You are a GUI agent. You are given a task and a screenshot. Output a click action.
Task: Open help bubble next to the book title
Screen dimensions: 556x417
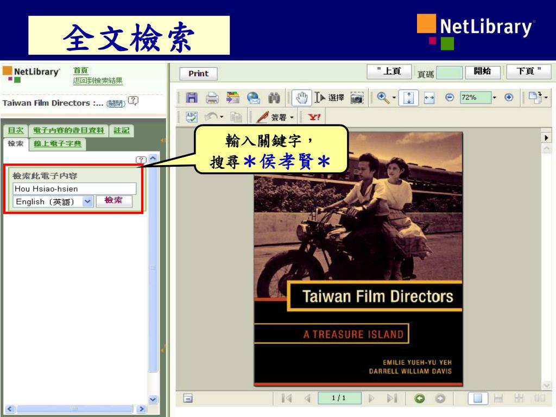click(x=134, y=100)
